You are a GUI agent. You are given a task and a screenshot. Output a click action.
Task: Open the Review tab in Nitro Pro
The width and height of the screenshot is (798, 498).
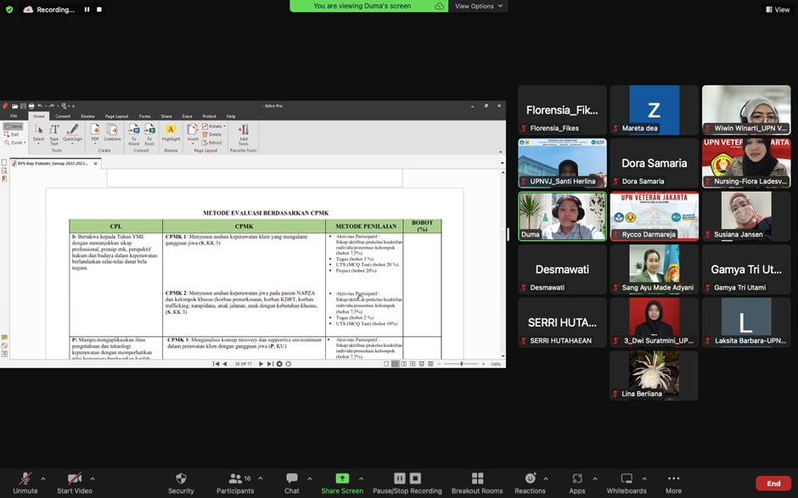(x=87, y=116)
